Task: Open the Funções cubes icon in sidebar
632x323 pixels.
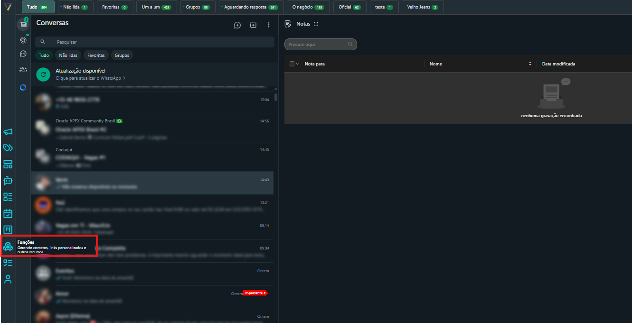Action: click(8, 246)
